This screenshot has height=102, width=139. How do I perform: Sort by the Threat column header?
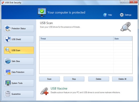[76, 39]
